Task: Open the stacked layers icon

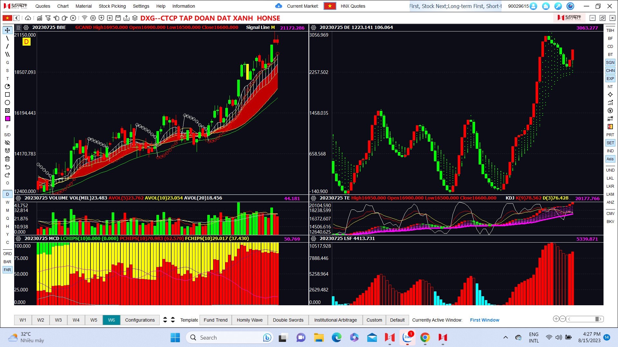Action: point(135,18)
